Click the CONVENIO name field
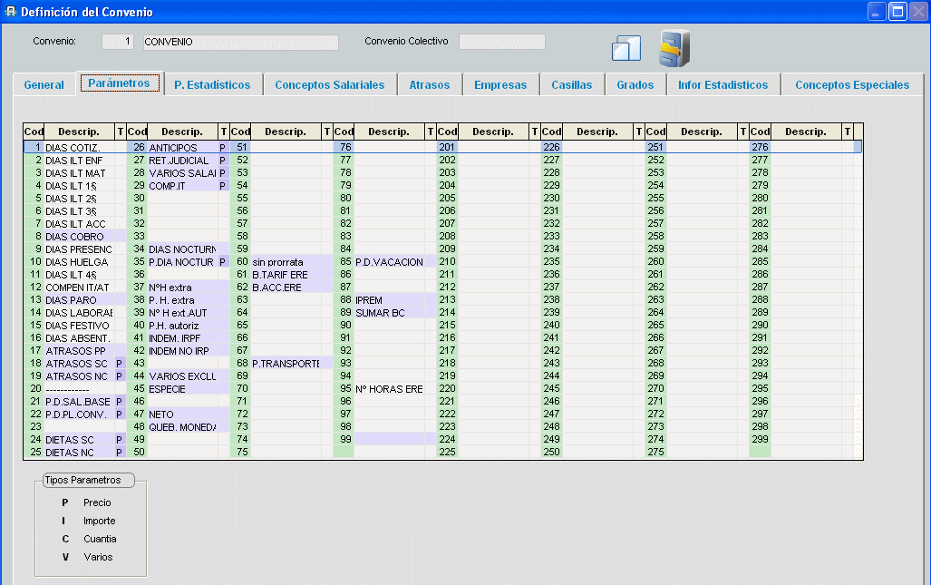Viewport: 931px width, 585px height. coord(240,42)
